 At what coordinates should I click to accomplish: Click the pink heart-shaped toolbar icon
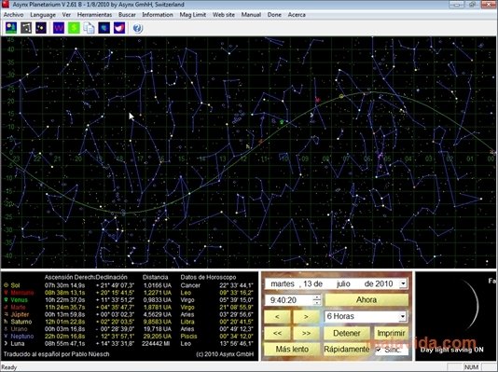coord(119,28)
